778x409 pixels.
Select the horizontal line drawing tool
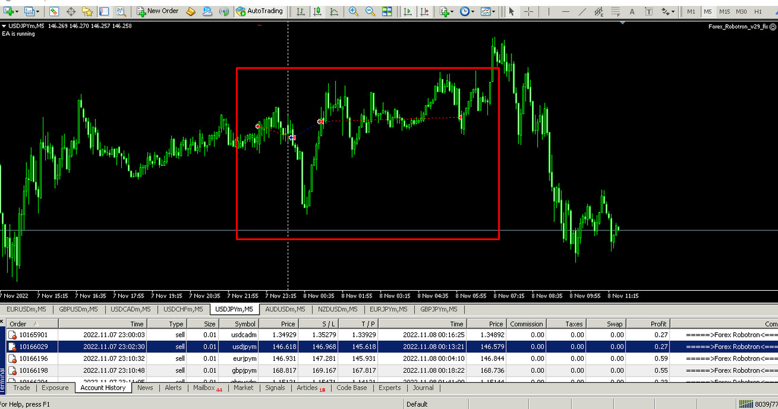[565, 11]
